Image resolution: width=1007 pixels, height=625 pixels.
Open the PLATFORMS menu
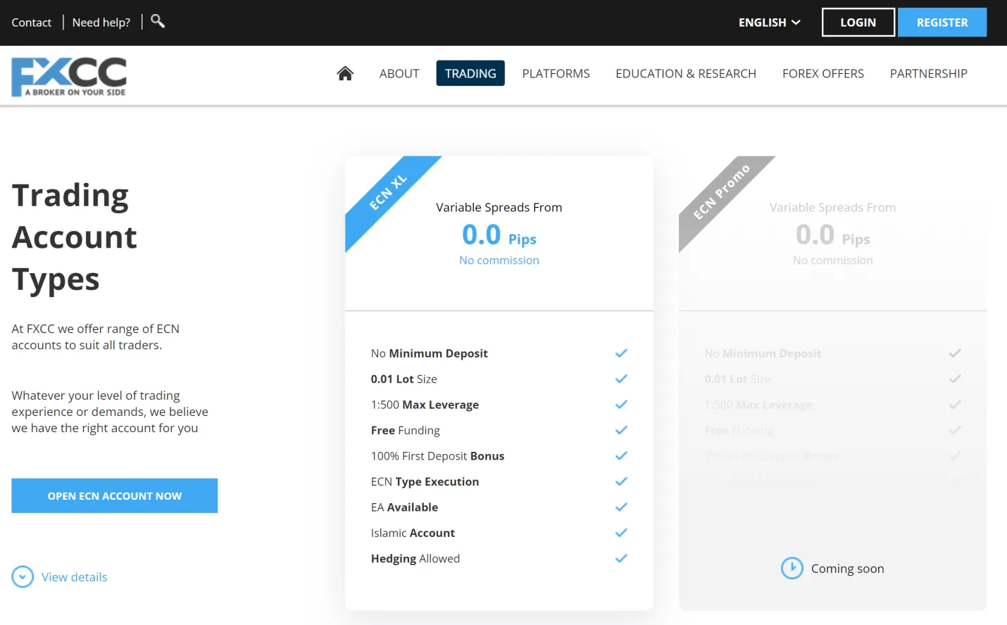(556, 73)
